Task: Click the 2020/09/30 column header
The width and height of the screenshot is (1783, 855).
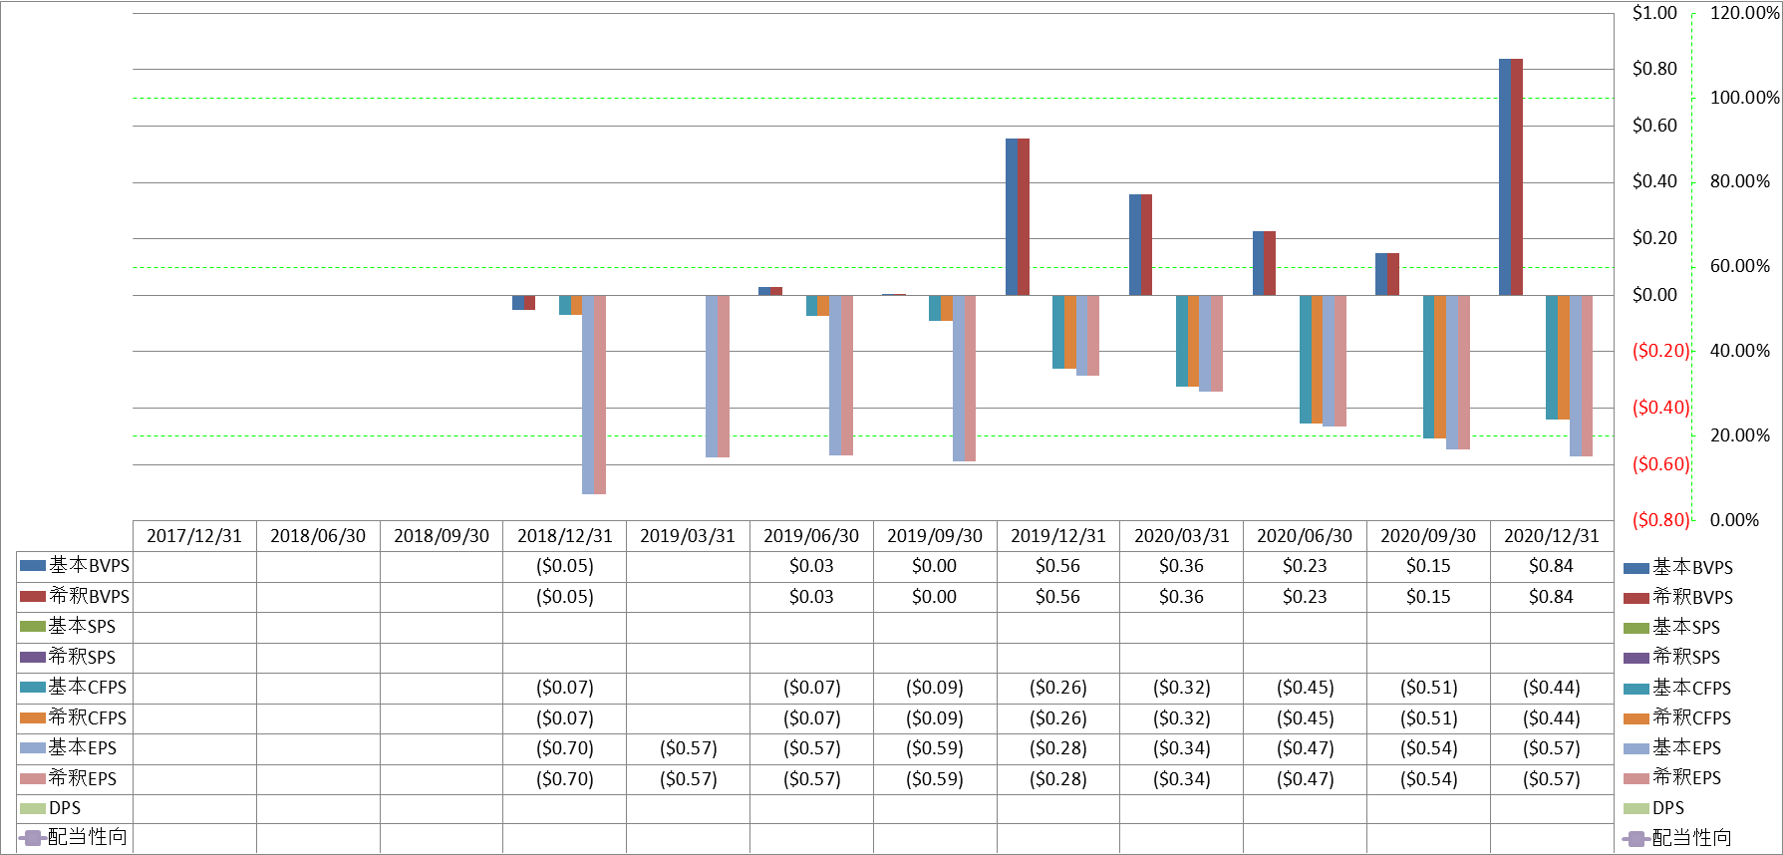Action: 1428,535
